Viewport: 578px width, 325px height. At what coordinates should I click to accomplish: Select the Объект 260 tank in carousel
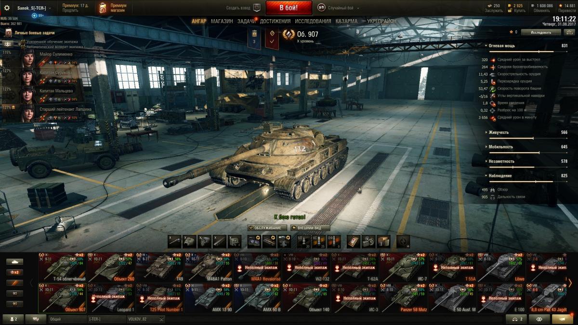[x=111, y=268]
